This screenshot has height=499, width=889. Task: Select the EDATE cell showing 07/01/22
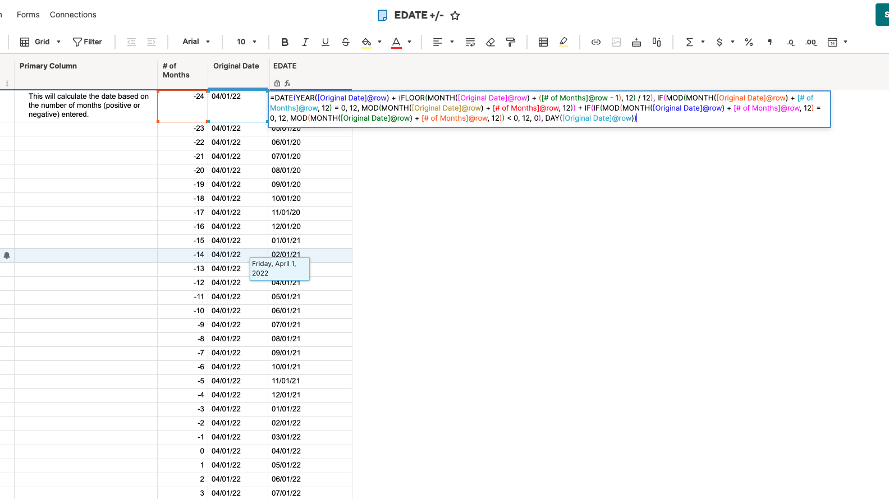tap(310, 493)
